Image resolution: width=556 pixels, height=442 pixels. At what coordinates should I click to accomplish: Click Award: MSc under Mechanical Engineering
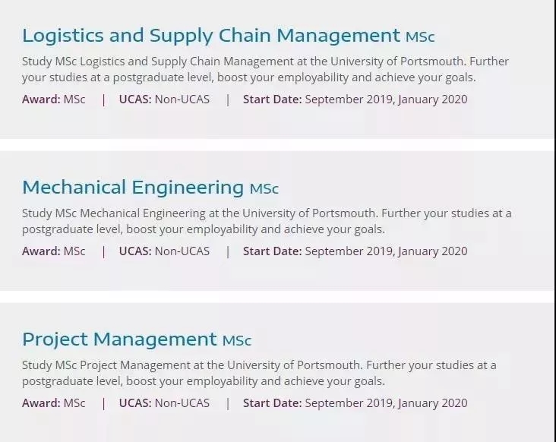(54, 251)
